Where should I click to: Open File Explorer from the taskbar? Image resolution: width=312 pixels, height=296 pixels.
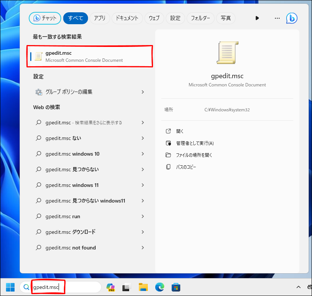pos(143,287)
